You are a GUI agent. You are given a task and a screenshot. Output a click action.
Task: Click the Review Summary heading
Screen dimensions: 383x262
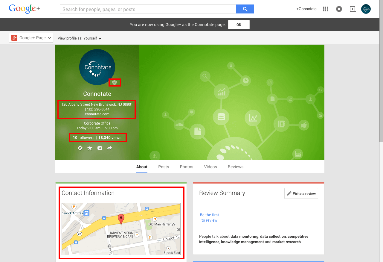click(222, 193)
